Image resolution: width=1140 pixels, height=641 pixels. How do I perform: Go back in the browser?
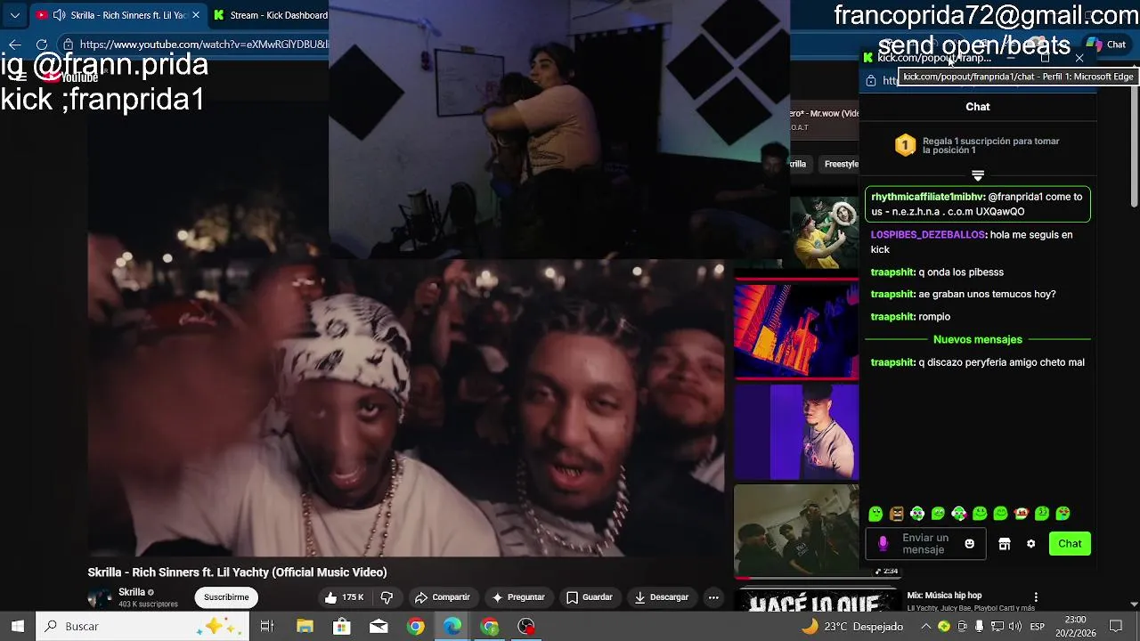(x=15, y=45)
